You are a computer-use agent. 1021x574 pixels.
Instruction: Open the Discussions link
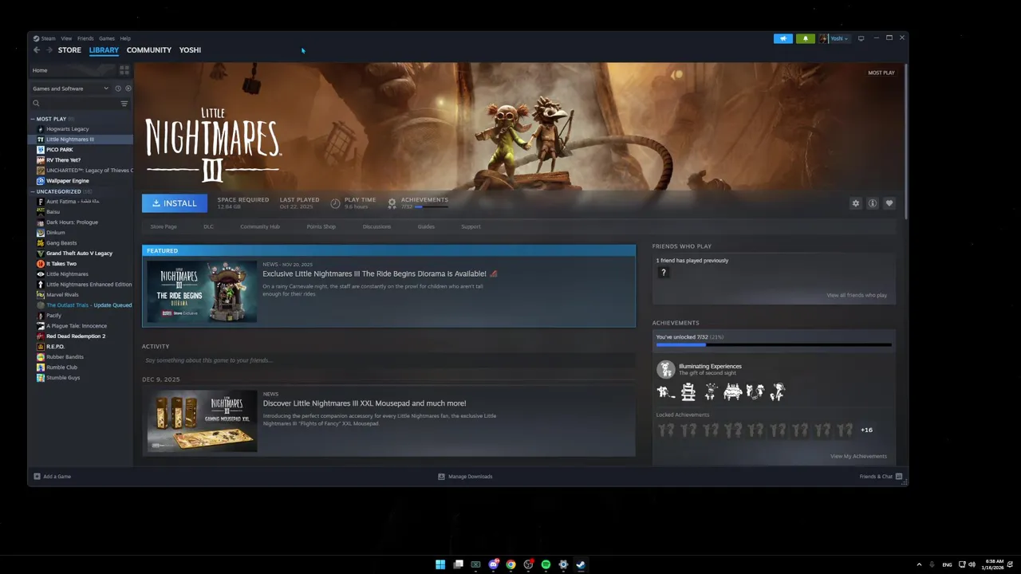tap(376, 226)
